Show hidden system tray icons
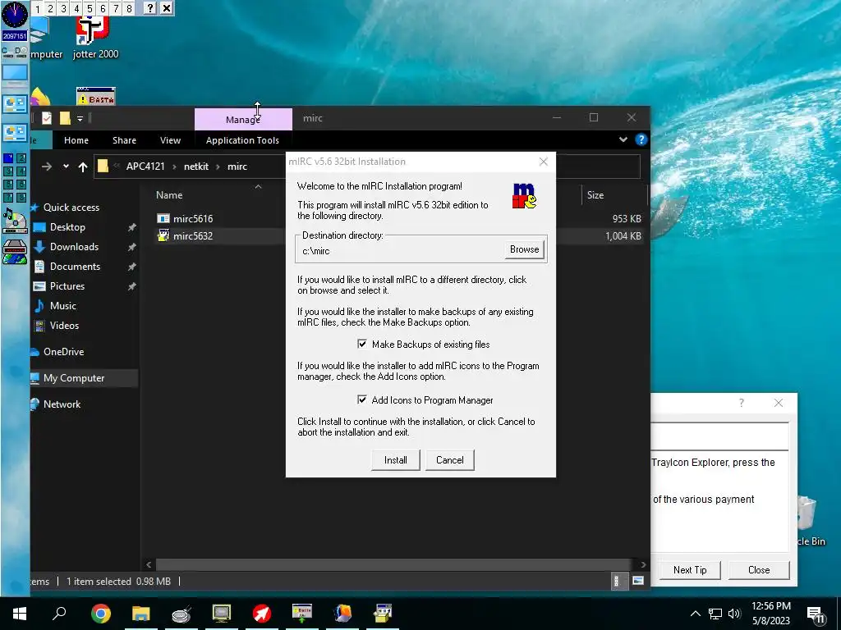841x630 pixels. [x=695, y=614]
